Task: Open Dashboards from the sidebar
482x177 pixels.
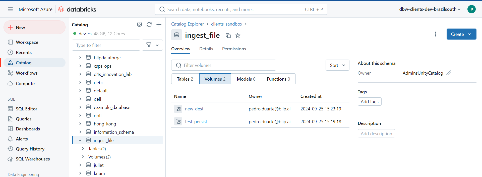Action: click(34, 129)
